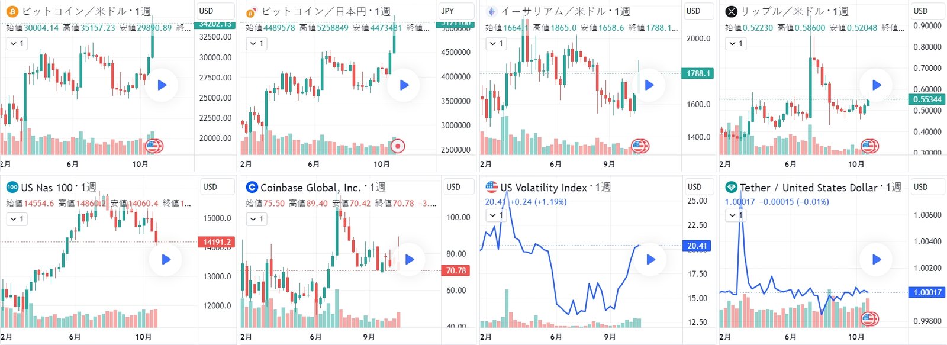Open the USD currency selector on the Ripple chart
947x345 pixels.
pyautogui.click(x=920, y=11)
